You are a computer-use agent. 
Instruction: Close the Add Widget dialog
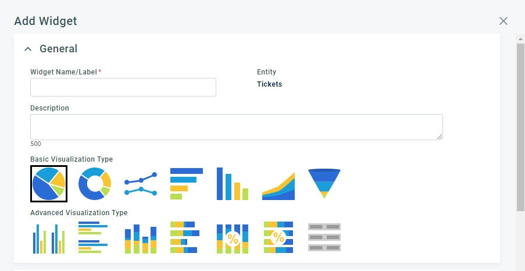coord(503,21)
